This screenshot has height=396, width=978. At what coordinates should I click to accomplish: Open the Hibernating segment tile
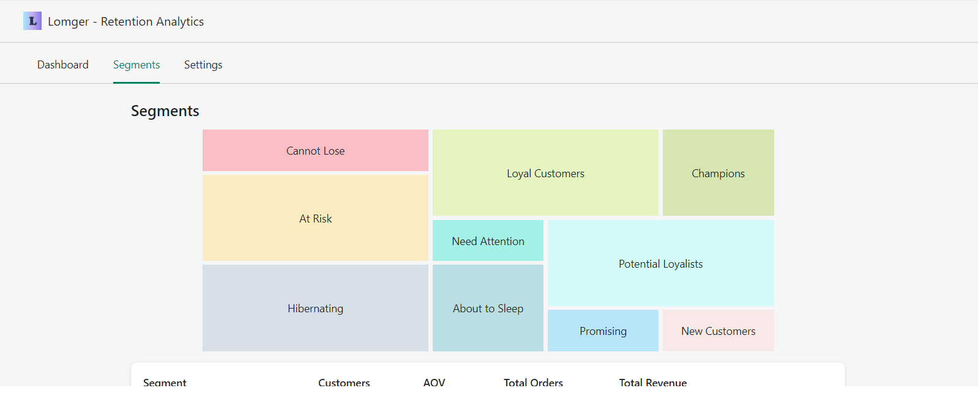tap(315, 308)
